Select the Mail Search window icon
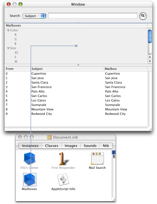This screenshot has width=157, height=204. point(97,158)
